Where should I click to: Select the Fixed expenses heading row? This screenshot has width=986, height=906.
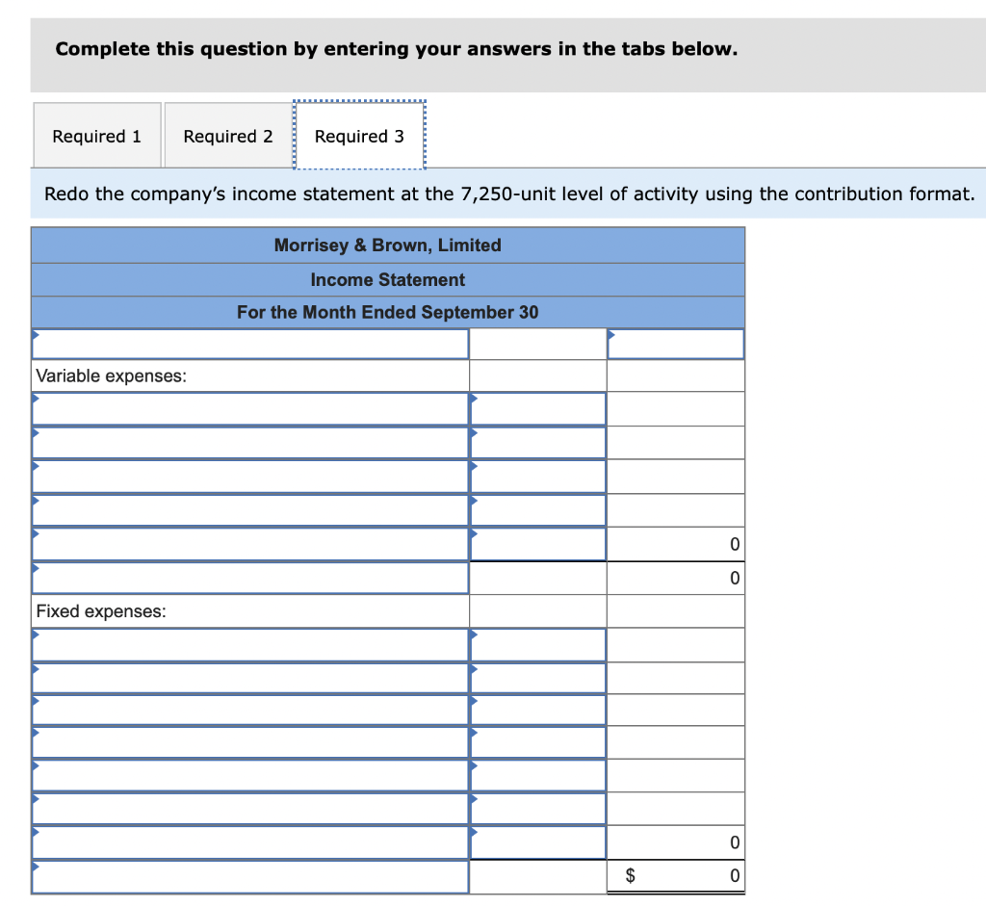point(250,610)
